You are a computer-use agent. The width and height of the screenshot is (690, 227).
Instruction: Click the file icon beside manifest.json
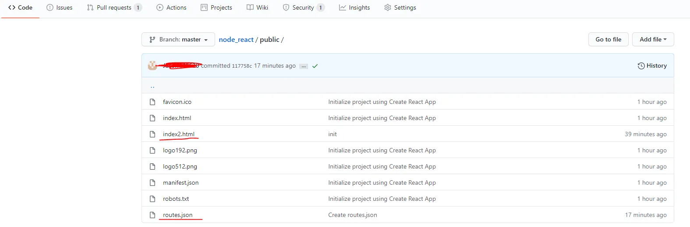152,182
